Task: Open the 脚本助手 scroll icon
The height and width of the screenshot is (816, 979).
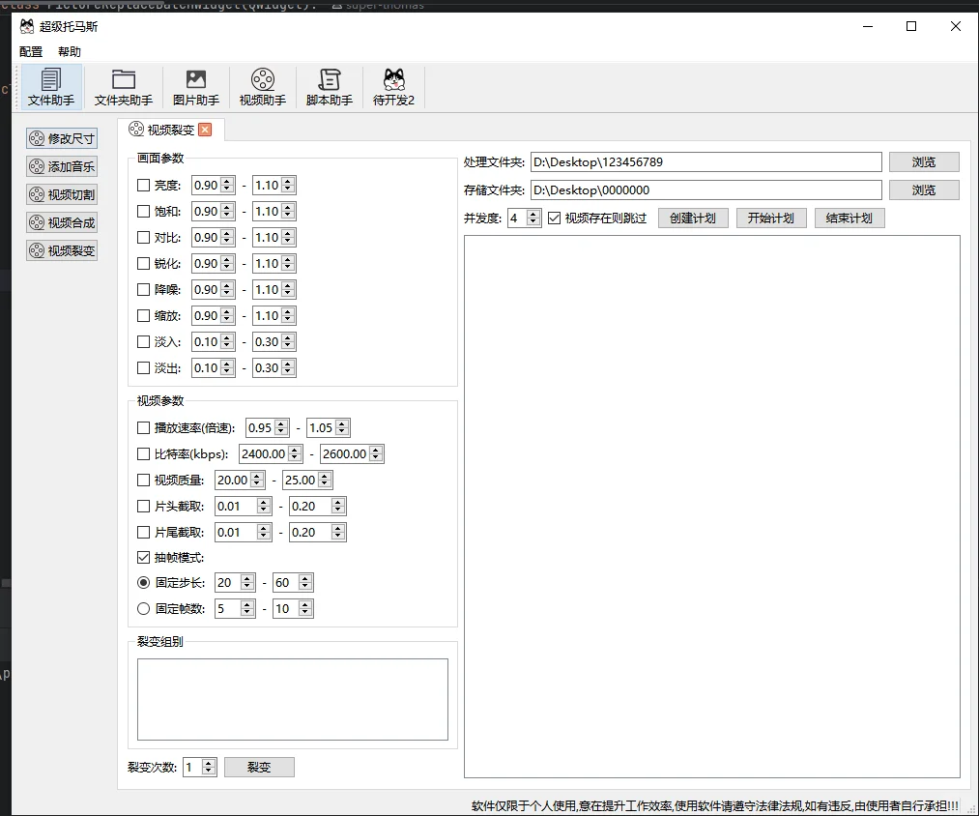Action: coord(329,87)
